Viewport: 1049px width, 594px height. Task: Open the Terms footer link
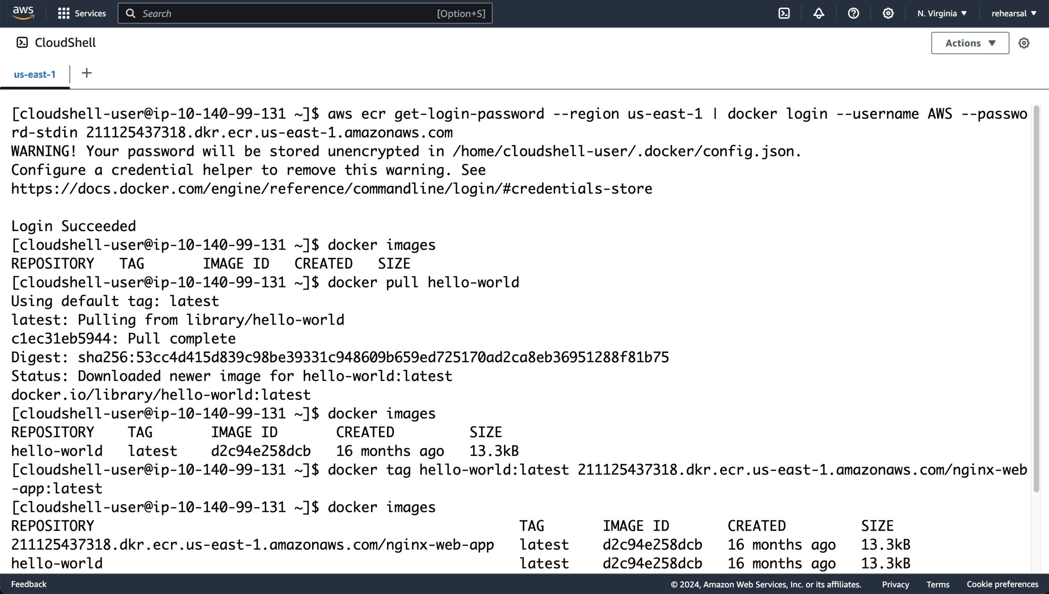tap(938, 584)
